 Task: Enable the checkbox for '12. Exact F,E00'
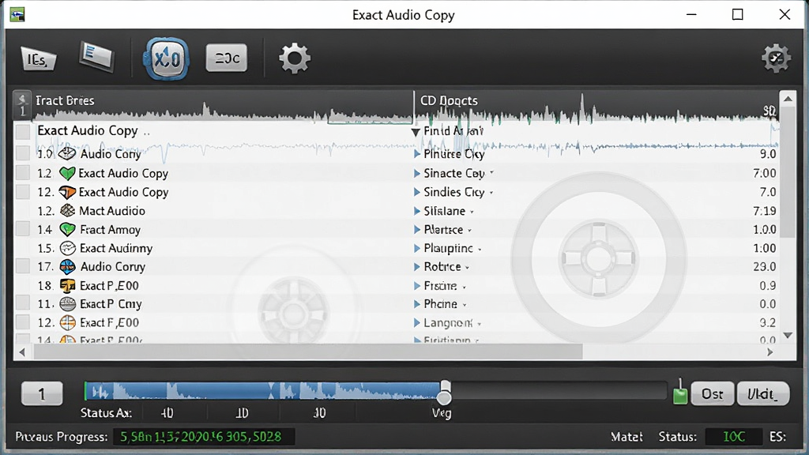coord(23,322)
